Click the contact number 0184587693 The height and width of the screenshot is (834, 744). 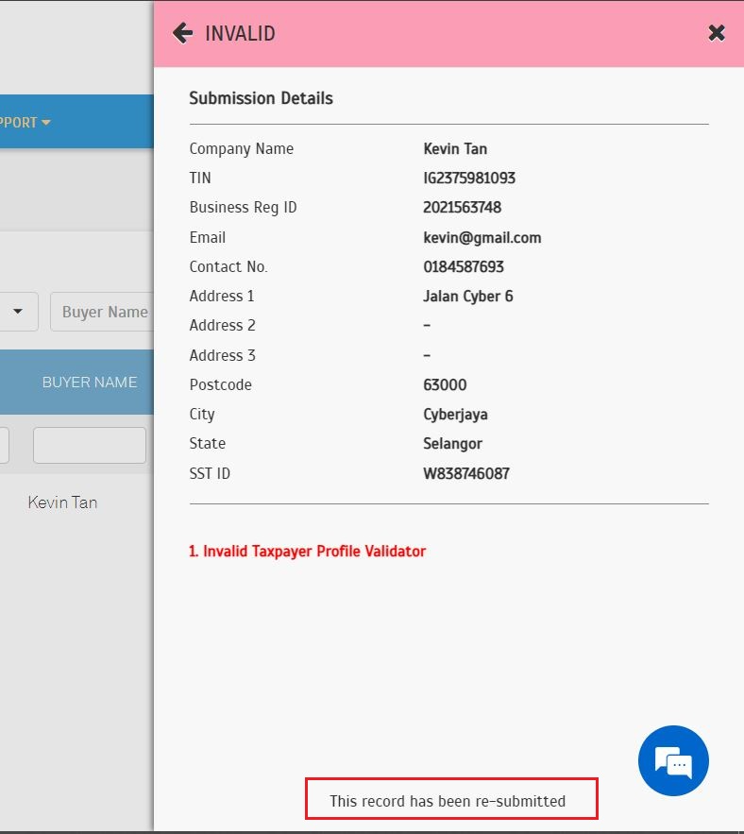[x=464, y=267]
